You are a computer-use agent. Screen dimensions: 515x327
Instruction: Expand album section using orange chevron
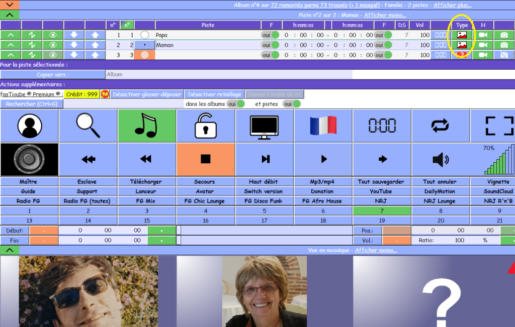point(10,5)
